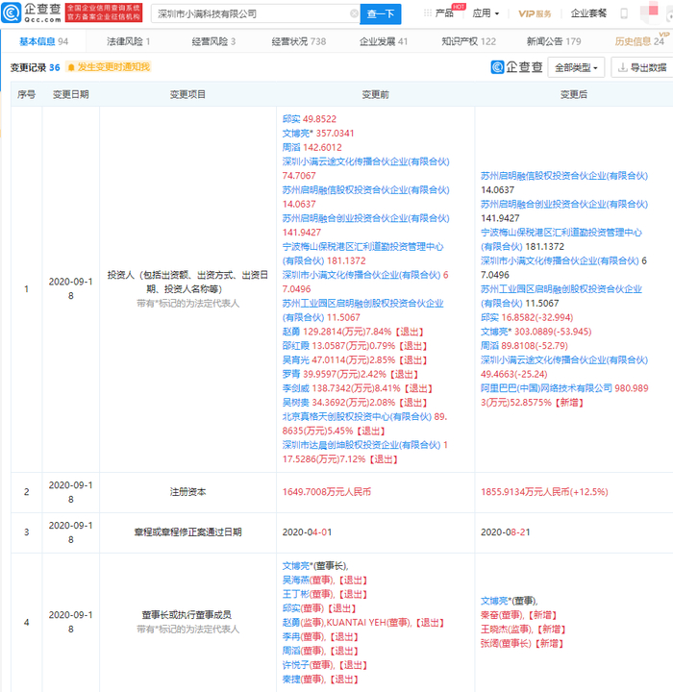Select the 1855.9134万元人民币(+12.5%) capital value
The height and width of the screenshot is (692, 673).
tap(544, 492)
